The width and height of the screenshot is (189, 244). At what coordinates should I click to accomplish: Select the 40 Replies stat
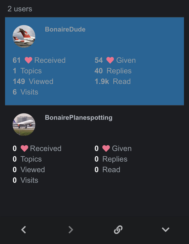pos(113,71)
